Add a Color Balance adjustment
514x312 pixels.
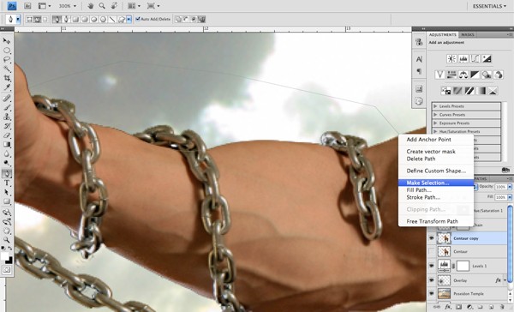(x=463, y=75)
